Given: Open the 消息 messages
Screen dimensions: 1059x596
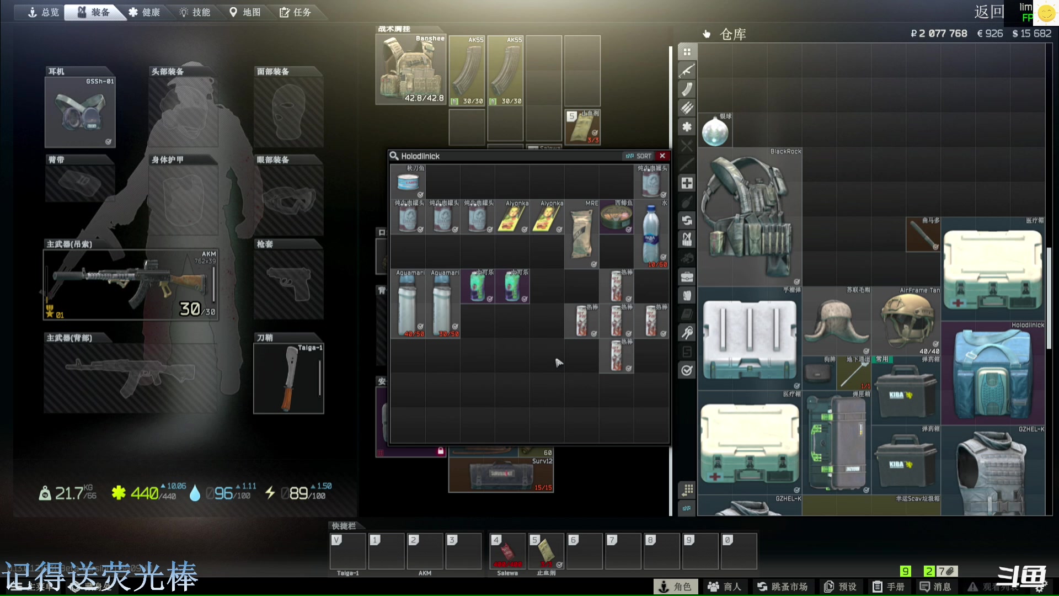Looking at the screenshot, I should (935, 587).
